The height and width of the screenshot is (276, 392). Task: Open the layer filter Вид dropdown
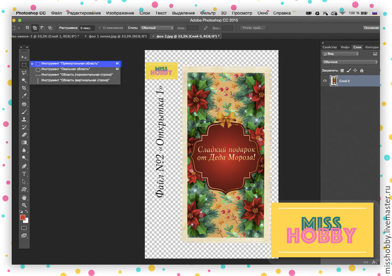click(x=340, y=54)
